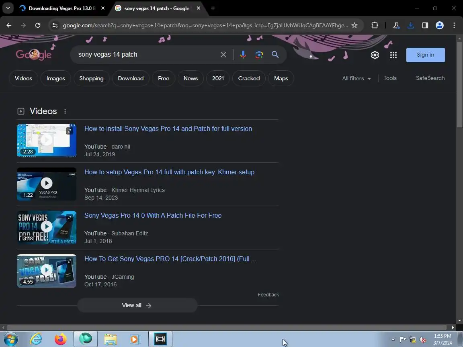Open Windows Explorer folder in taskbar
The image size is (463, 347).
click(x=111, y=339)
